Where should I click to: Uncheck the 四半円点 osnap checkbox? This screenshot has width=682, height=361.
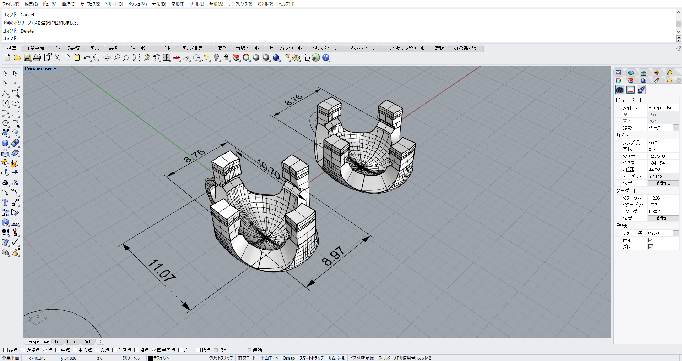tap(154, 350)
